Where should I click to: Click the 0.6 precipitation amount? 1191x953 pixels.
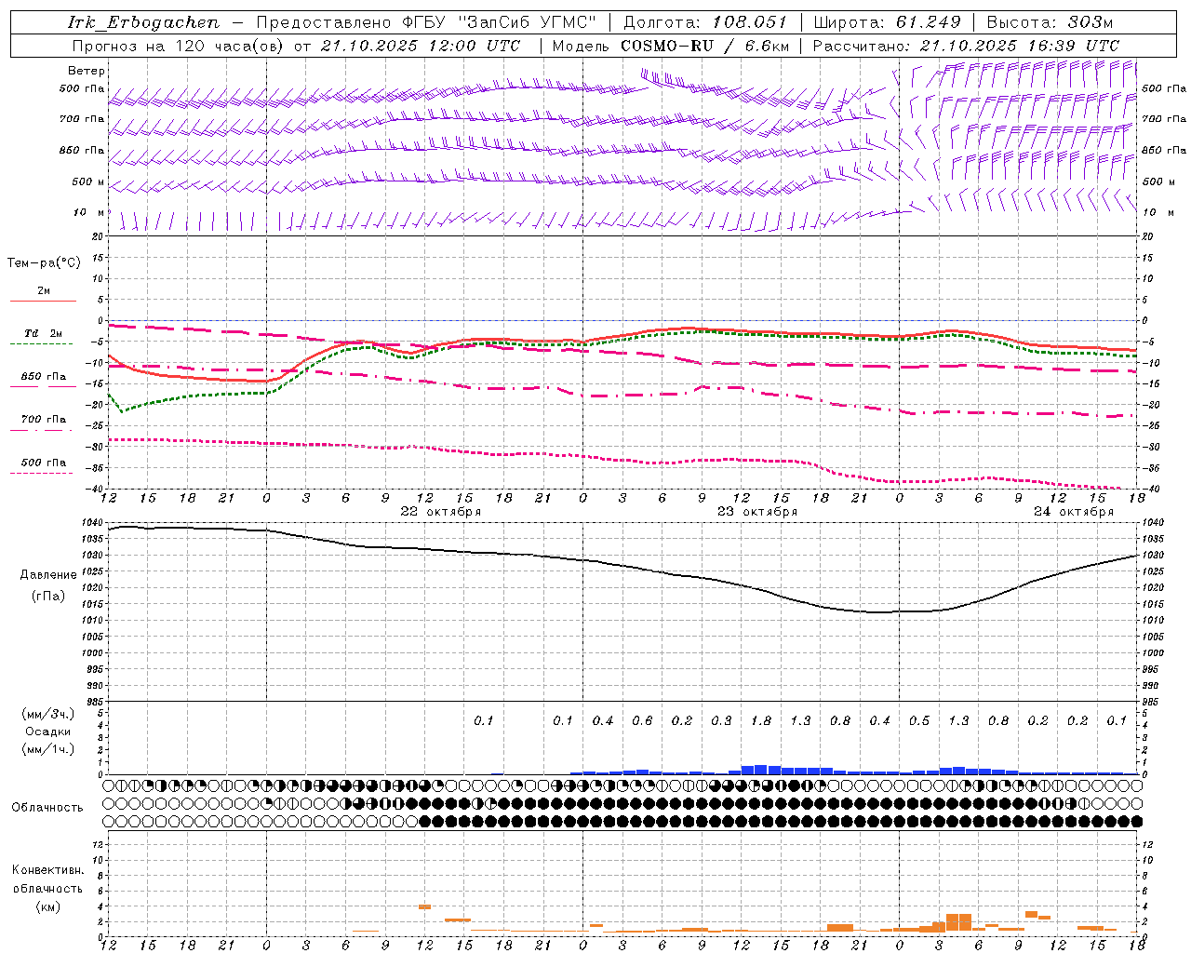tap(642, 720)
